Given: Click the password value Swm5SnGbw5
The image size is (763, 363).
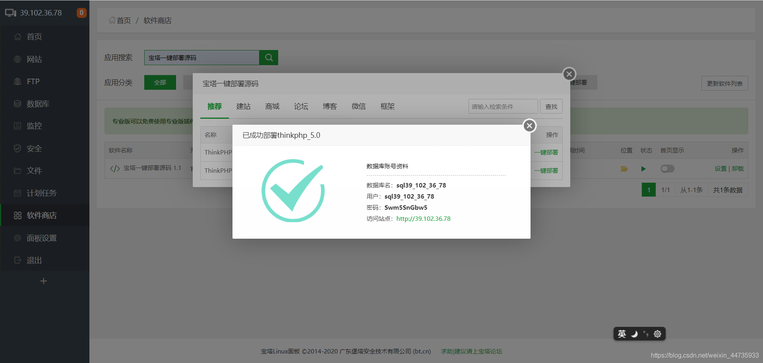Looking at the screenshot, I should [x=406, y=207].
